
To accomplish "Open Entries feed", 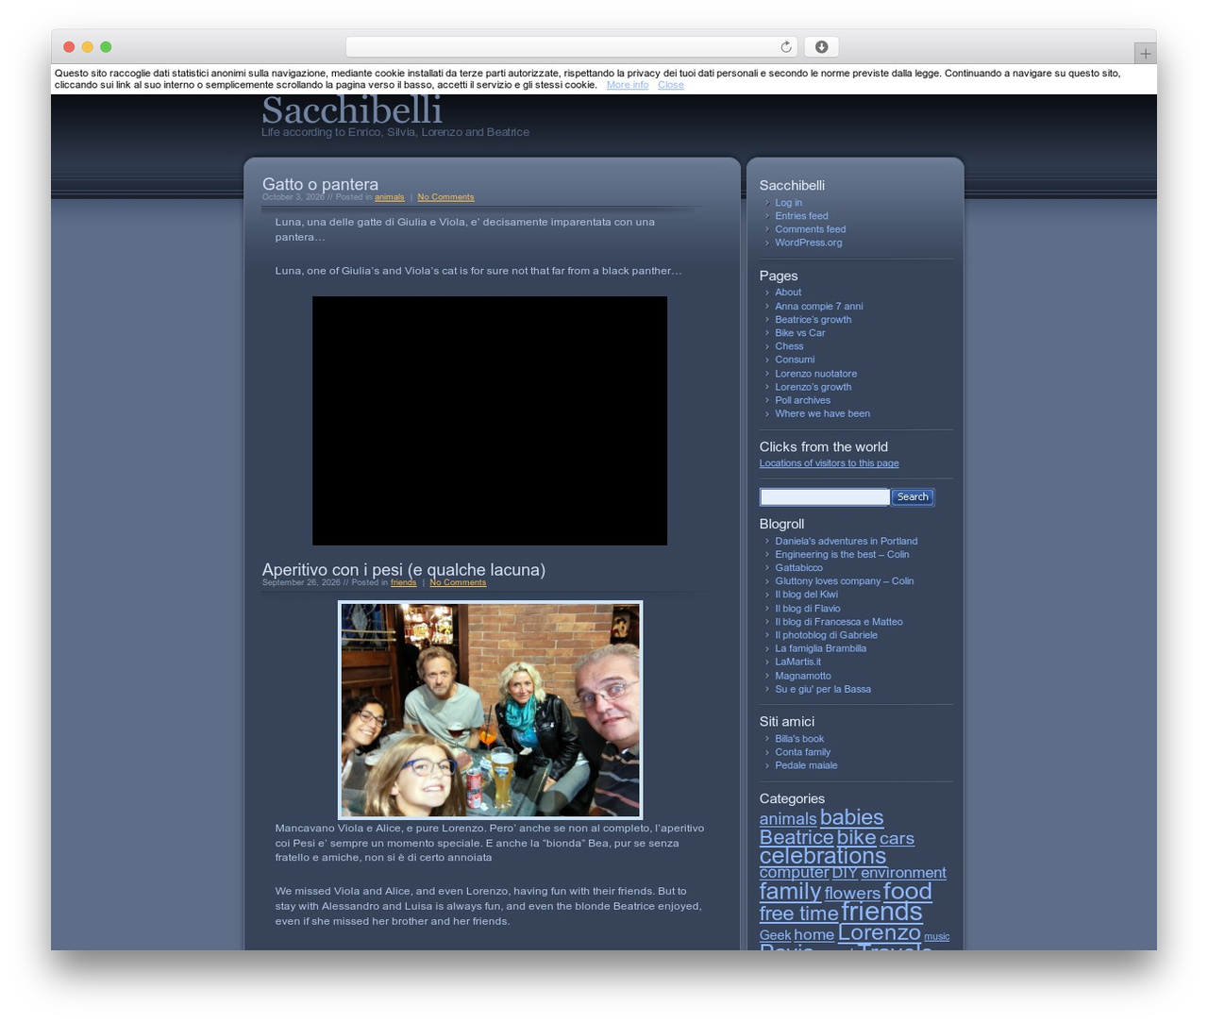I will point(801,216).
